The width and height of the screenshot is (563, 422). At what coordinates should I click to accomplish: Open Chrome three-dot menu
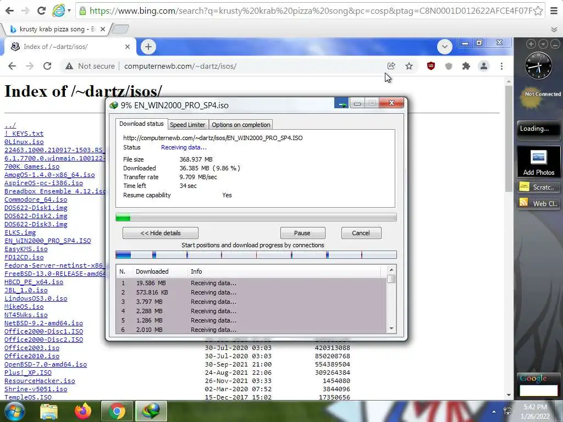coord(501,66)
